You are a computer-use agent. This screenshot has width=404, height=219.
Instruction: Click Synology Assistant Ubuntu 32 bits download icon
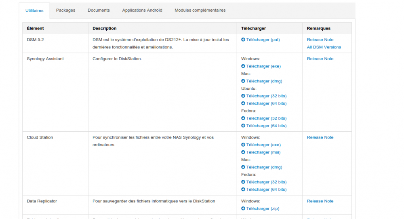[243, 96]
